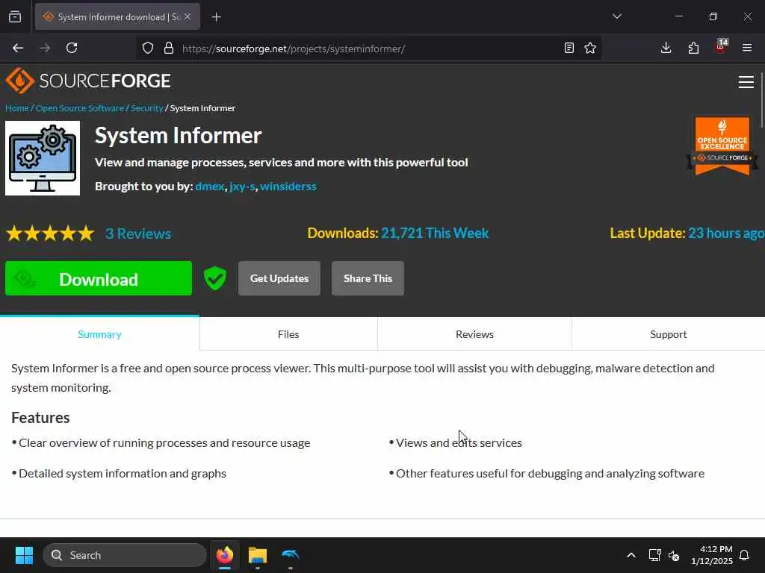Click the Features heading
Image resolution: width=765 pixels, height=573 pixels.
pyautogui.click(x=40, y=418)
